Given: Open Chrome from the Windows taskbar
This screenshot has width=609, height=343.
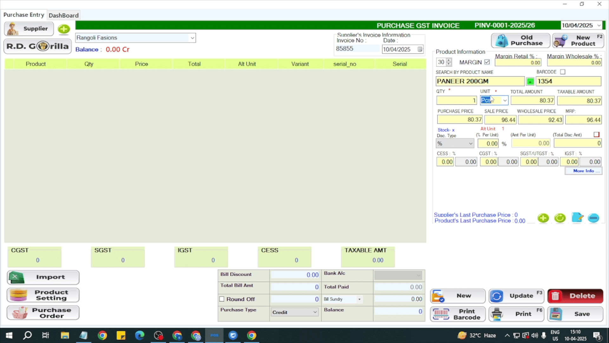Looking at the screenshot, I should tap(102, 335).
